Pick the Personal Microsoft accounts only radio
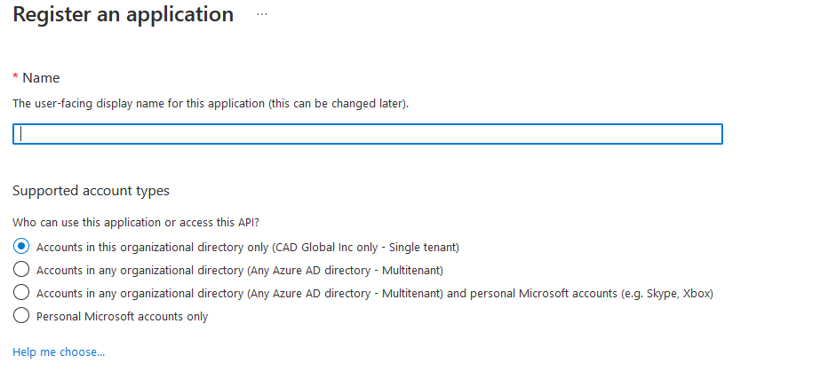Screen dimensions: 820x371 click(x=22, y=316)
